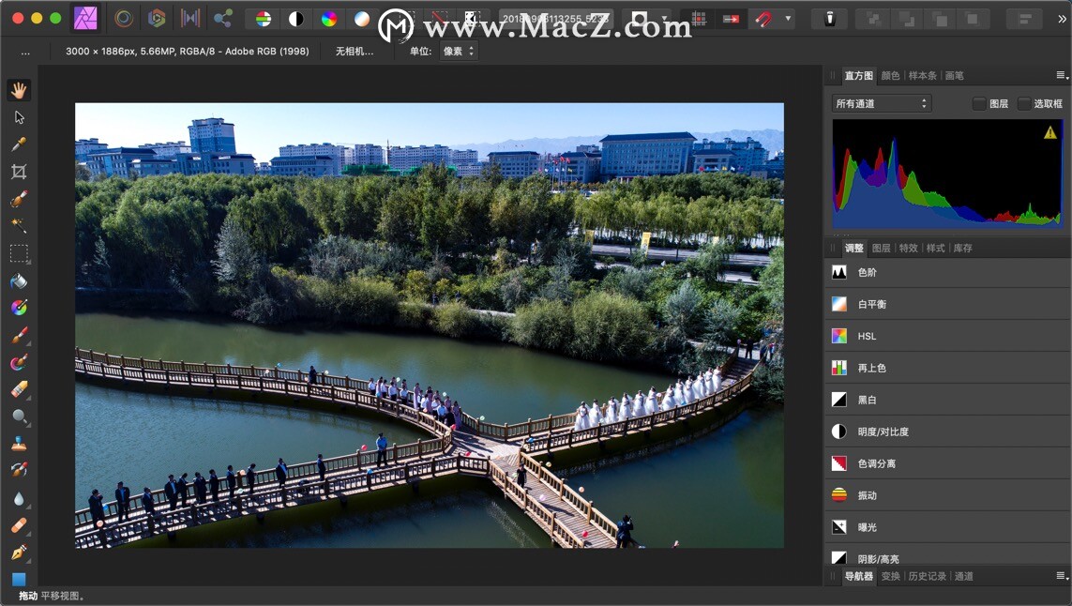Enable the 选取框 histogram checkbox
Image resolution: width=1072 pixels, height=606 pixels.
1024,103
